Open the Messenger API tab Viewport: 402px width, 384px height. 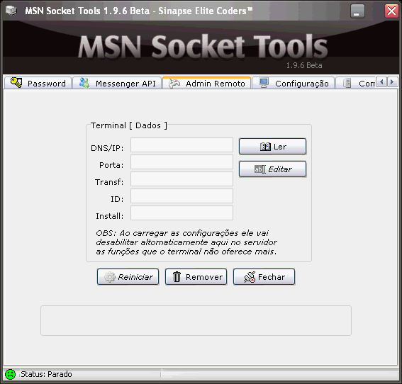tap(117, 83)
